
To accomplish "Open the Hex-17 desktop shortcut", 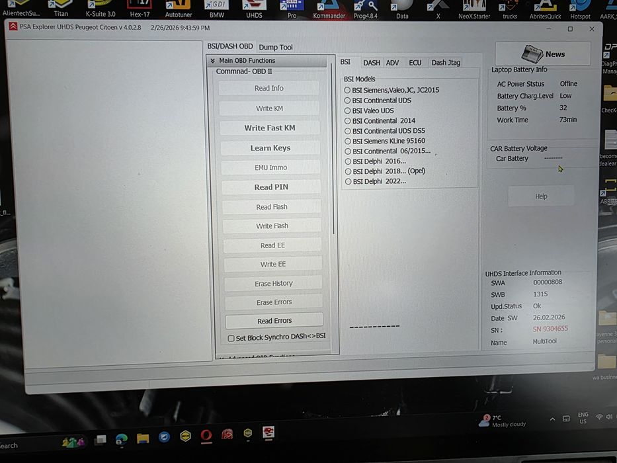I will pyautogui.click(x=140, y=9).
